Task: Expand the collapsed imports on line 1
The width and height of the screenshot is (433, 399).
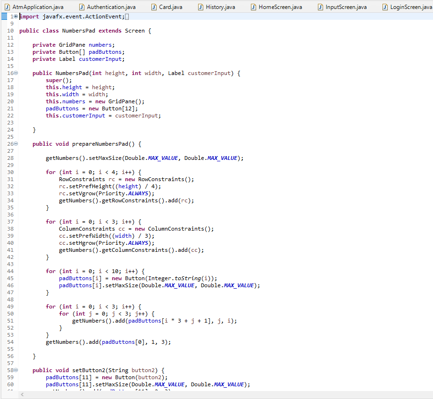Action: 15,16
